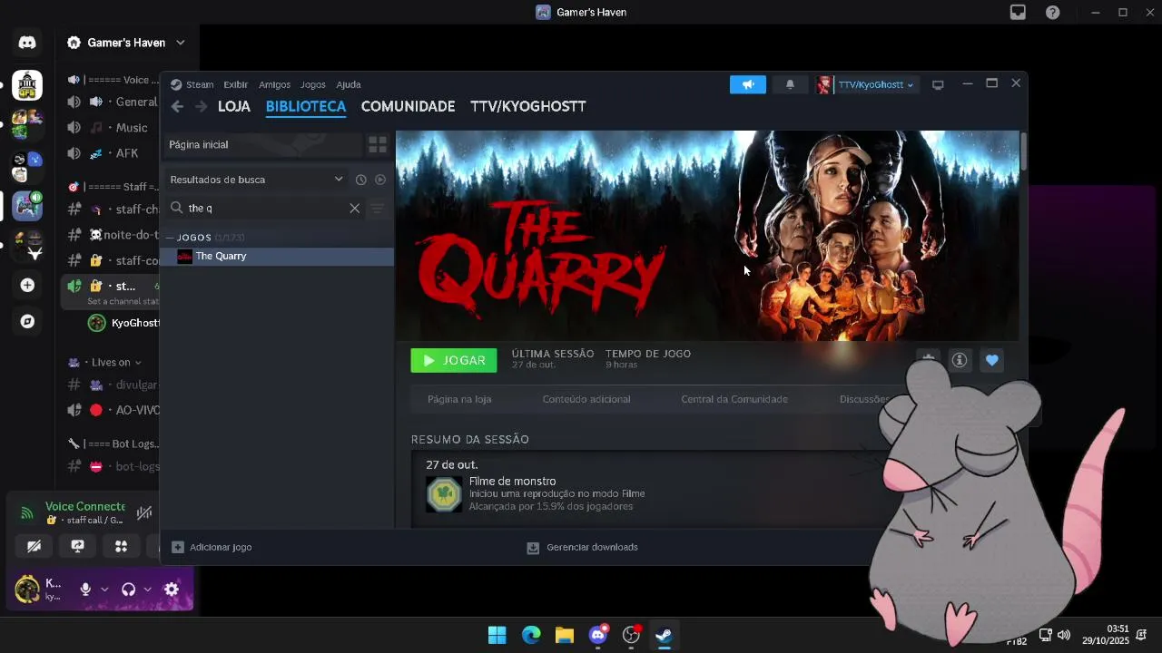Go back with Steam back arrow
The width and height of the screenshot is (1162, 653).
177,106
